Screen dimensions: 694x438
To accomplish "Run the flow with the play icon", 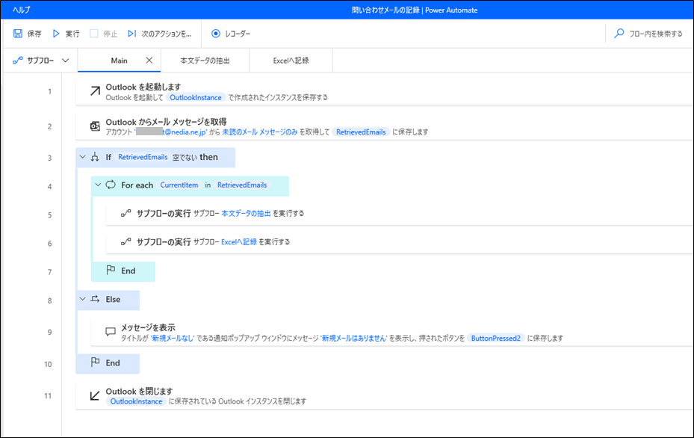I will pyautogui.click(x=56, y=34).
